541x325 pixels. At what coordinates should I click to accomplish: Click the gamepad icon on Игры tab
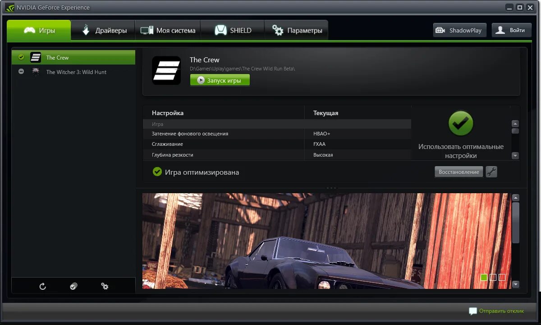pos(30,30)
